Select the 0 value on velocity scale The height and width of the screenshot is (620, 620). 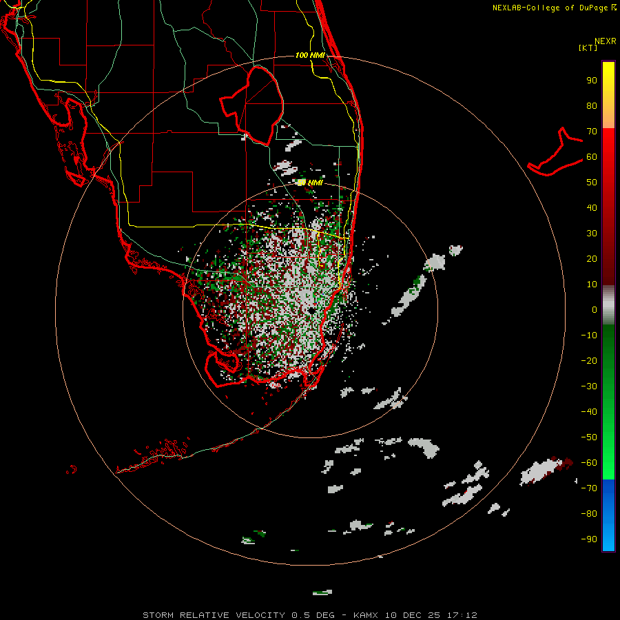click(595, 310)
